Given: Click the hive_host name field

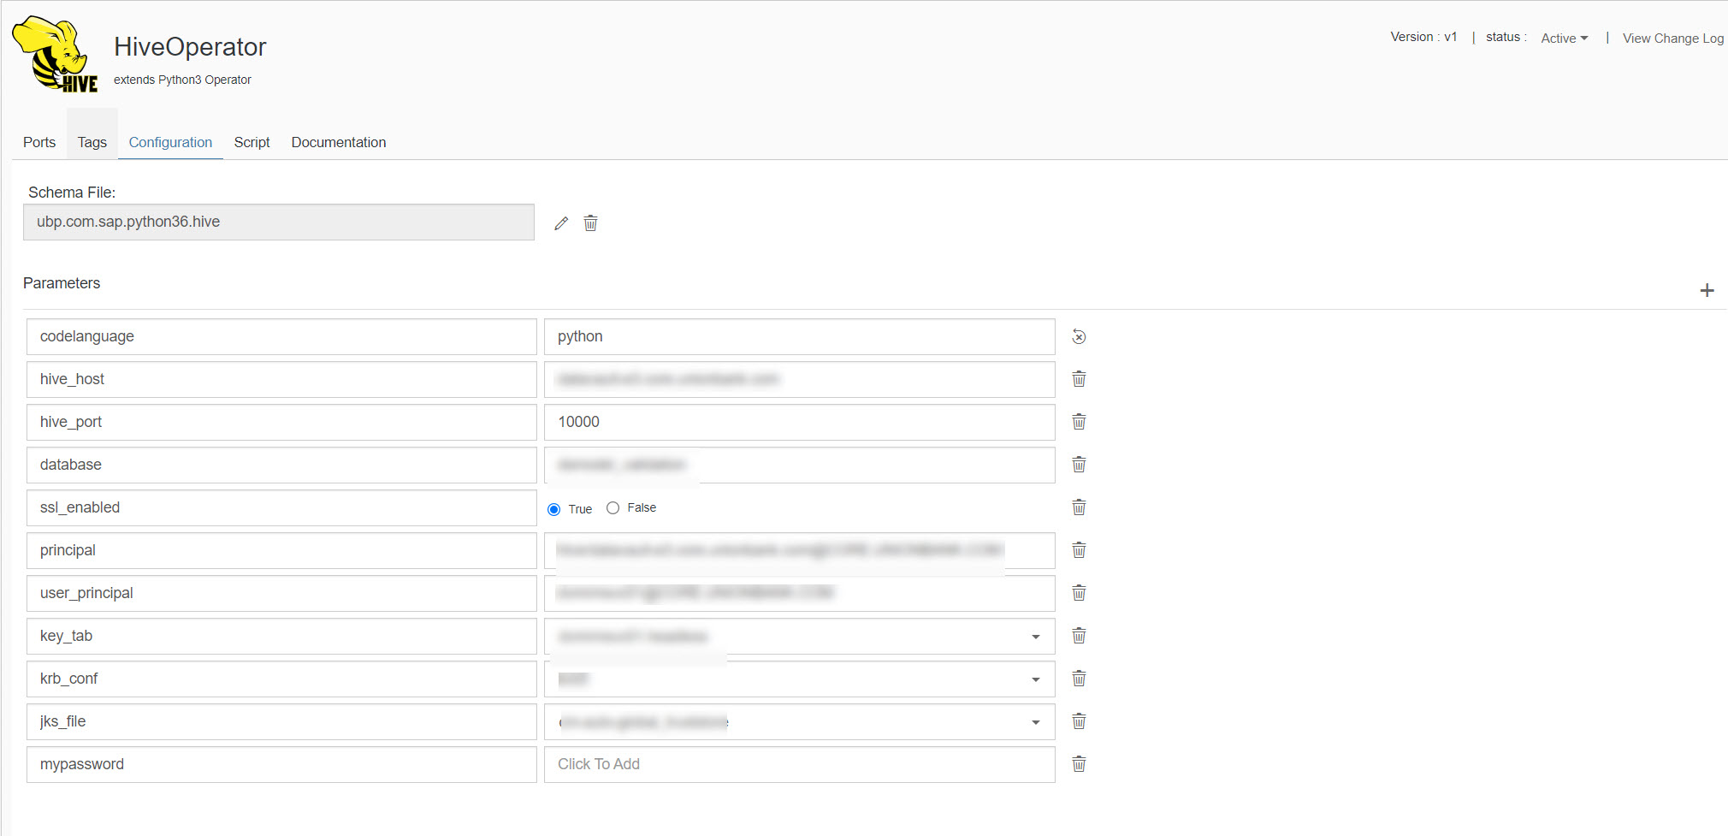Looking at the screenshot, I should pos(281,379).
